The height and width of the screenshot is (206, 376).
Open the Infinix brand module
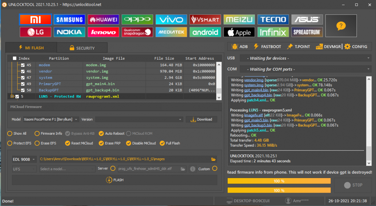pos(273,32)
